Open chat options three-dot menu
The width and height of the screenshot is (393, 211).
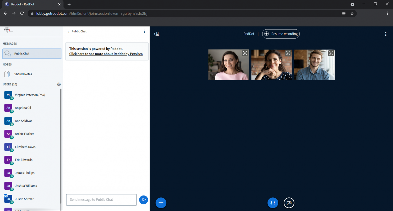[144, 31]
